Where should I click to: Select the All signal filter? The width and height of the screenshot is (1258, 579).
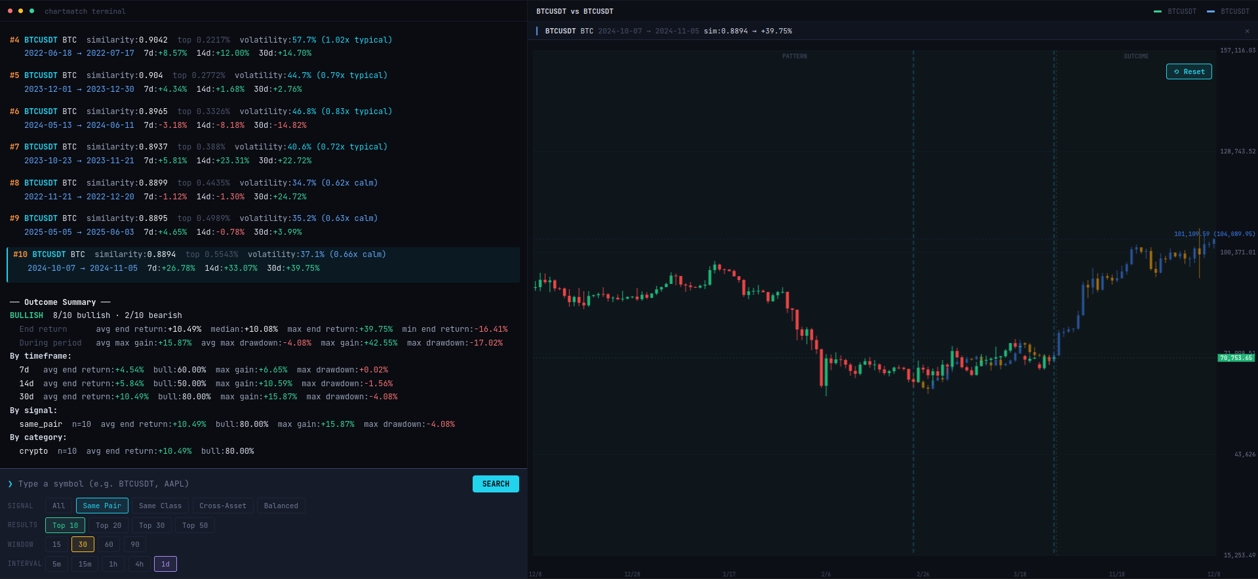58,506
